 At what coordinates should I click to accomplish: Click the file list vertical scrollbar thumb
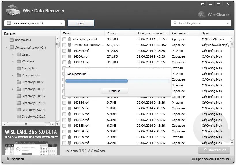(232, 44)
